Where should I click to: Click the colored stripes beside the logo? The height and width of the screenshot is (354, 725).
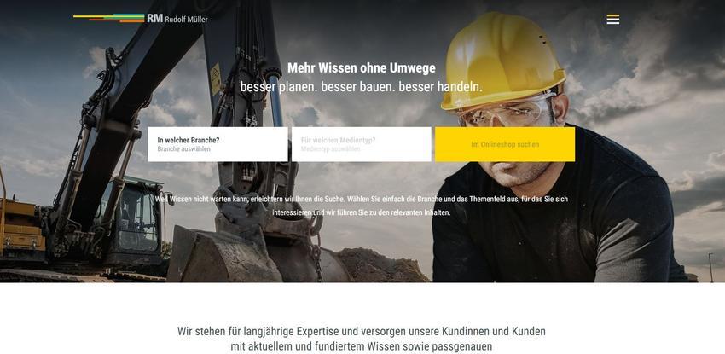[x=109, y=19]
